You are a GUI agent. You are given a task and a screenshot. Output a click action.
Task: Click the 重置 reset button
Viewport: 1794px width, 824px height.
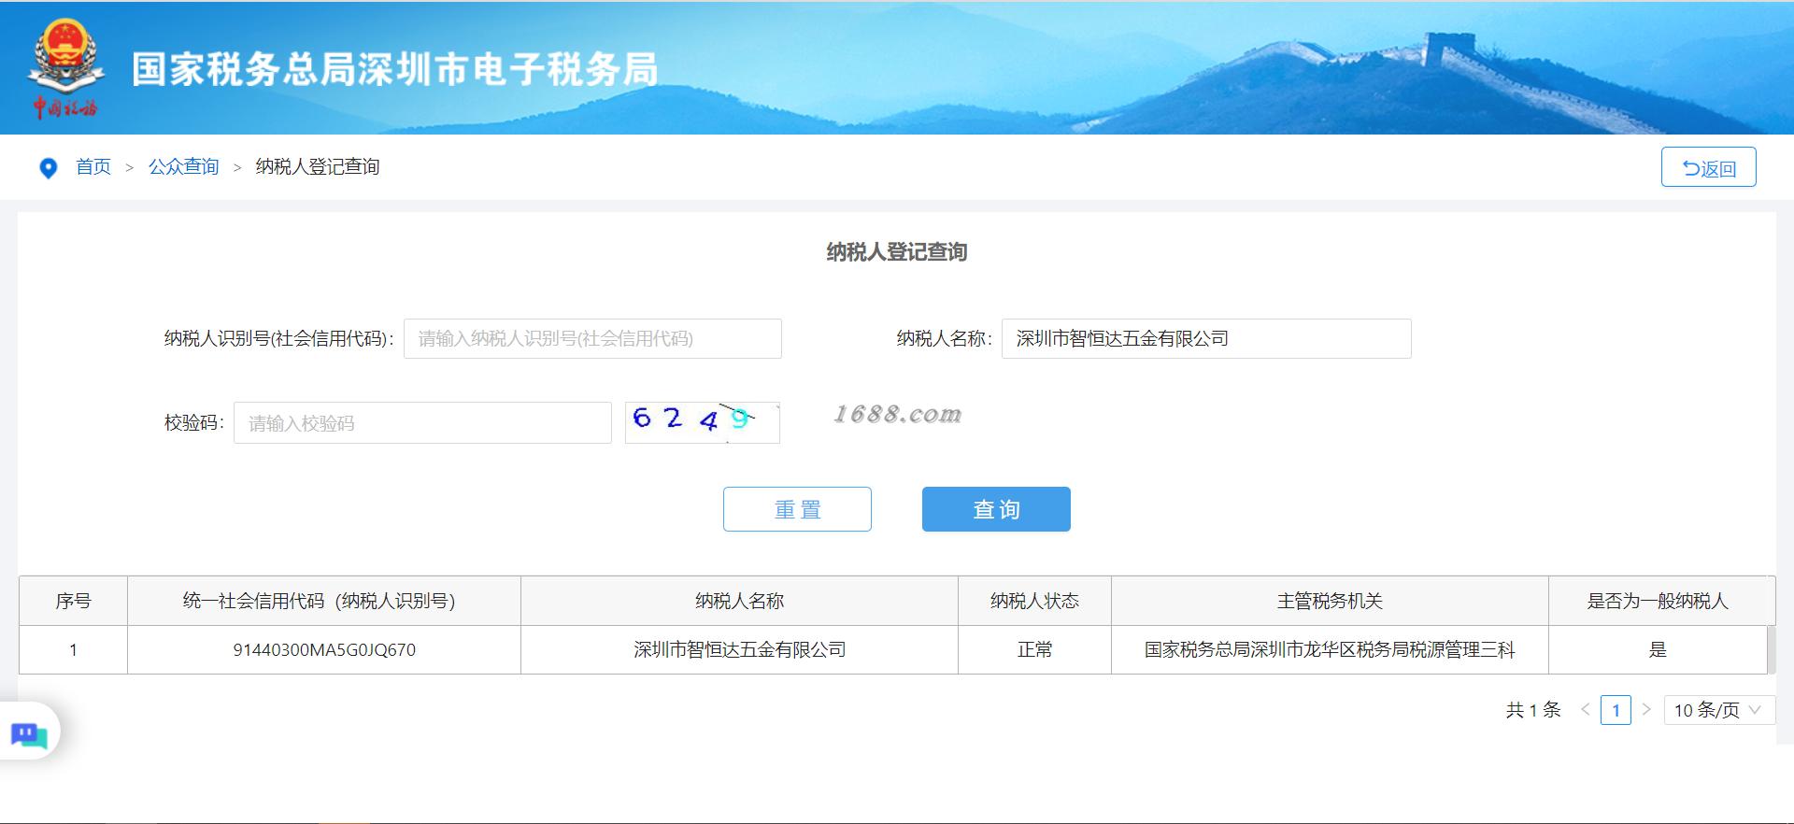click(x=797, y=509)
